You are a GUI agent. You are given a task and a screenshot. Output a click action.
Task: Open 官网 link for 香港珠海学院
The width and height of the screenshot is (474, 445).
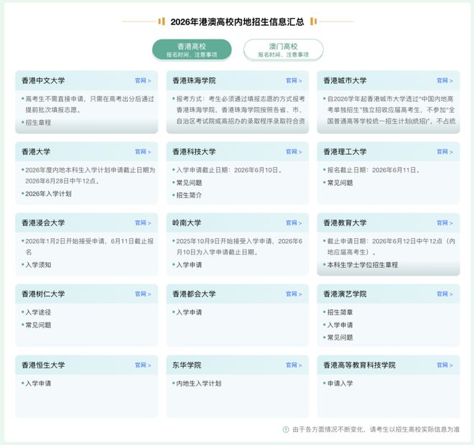coord(294,81)
